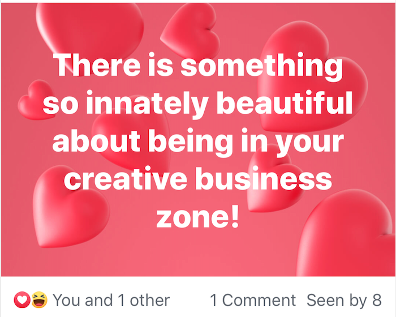Open the 'You and 1 other' reactions list
The image size is (396, 317).
tap(111, 301)
